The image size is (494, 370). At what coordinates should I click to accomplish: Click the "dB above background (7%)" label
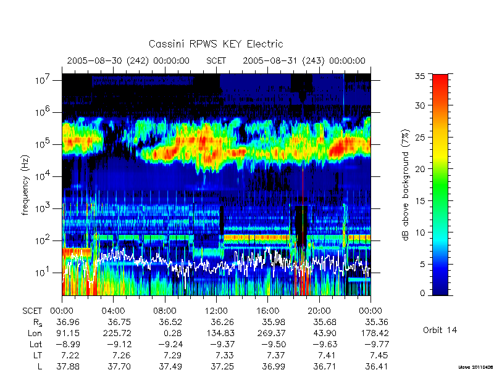(x=406, y=185)
